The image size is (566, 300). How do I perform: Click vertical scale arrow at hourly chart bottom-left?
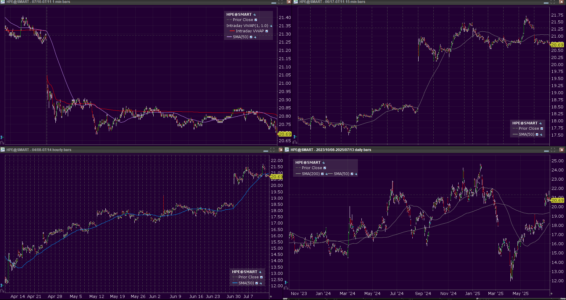pos(2,285)
